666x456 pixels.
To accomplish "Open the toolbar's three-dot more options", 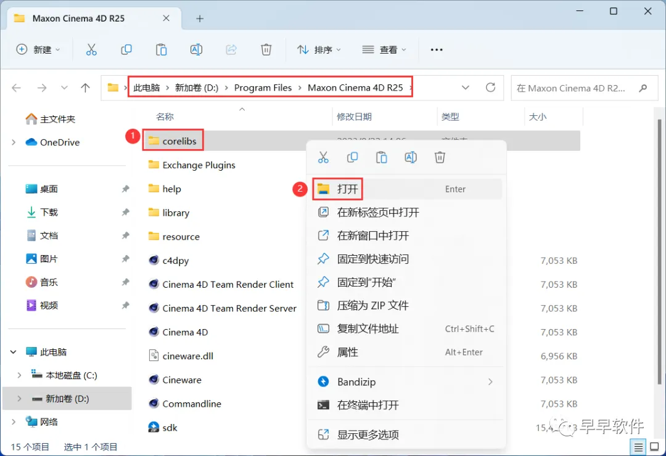I will 436,50.
